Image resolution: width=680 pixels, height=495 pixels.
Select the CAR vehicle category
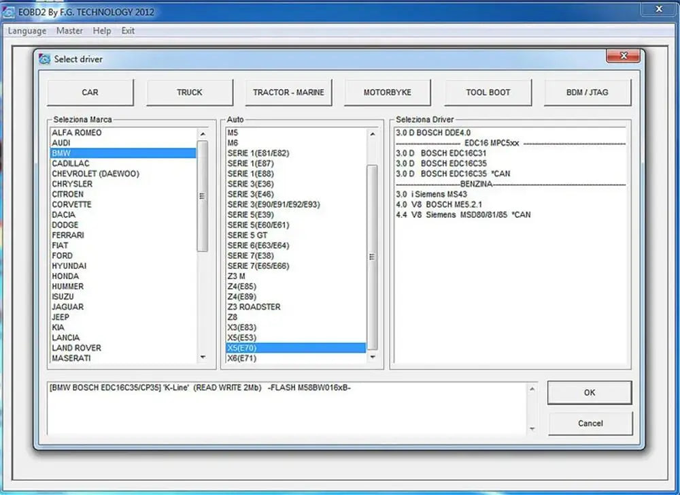coord(89,92)
